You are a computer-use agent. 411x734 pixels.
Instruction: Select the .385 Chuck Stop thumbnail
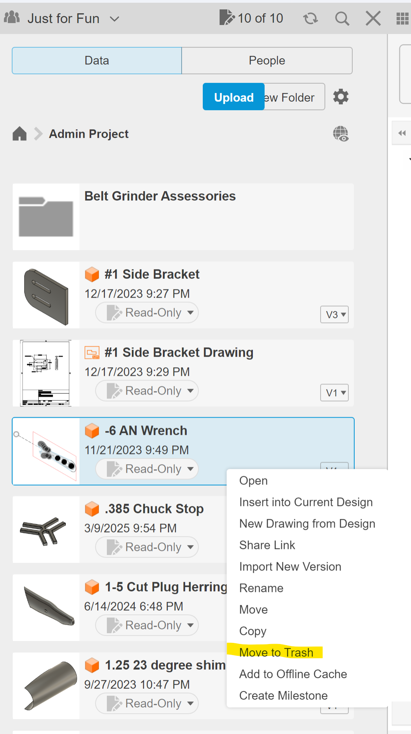[x=46, y=529]
